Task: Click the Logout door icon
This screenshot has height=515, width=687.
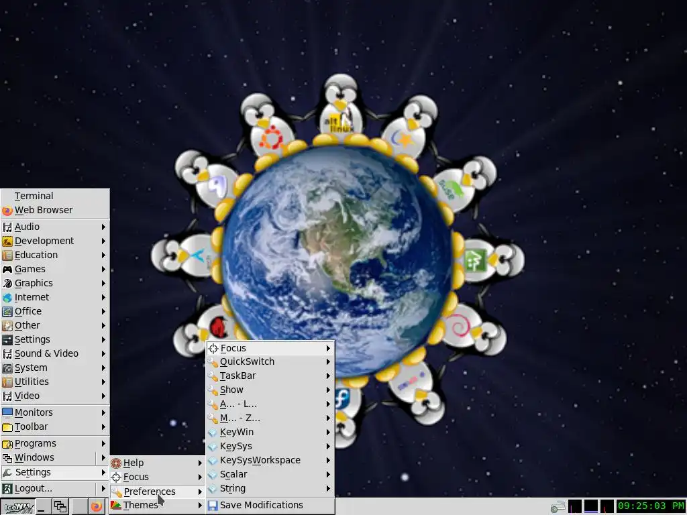Action: [x=7, y=489]
